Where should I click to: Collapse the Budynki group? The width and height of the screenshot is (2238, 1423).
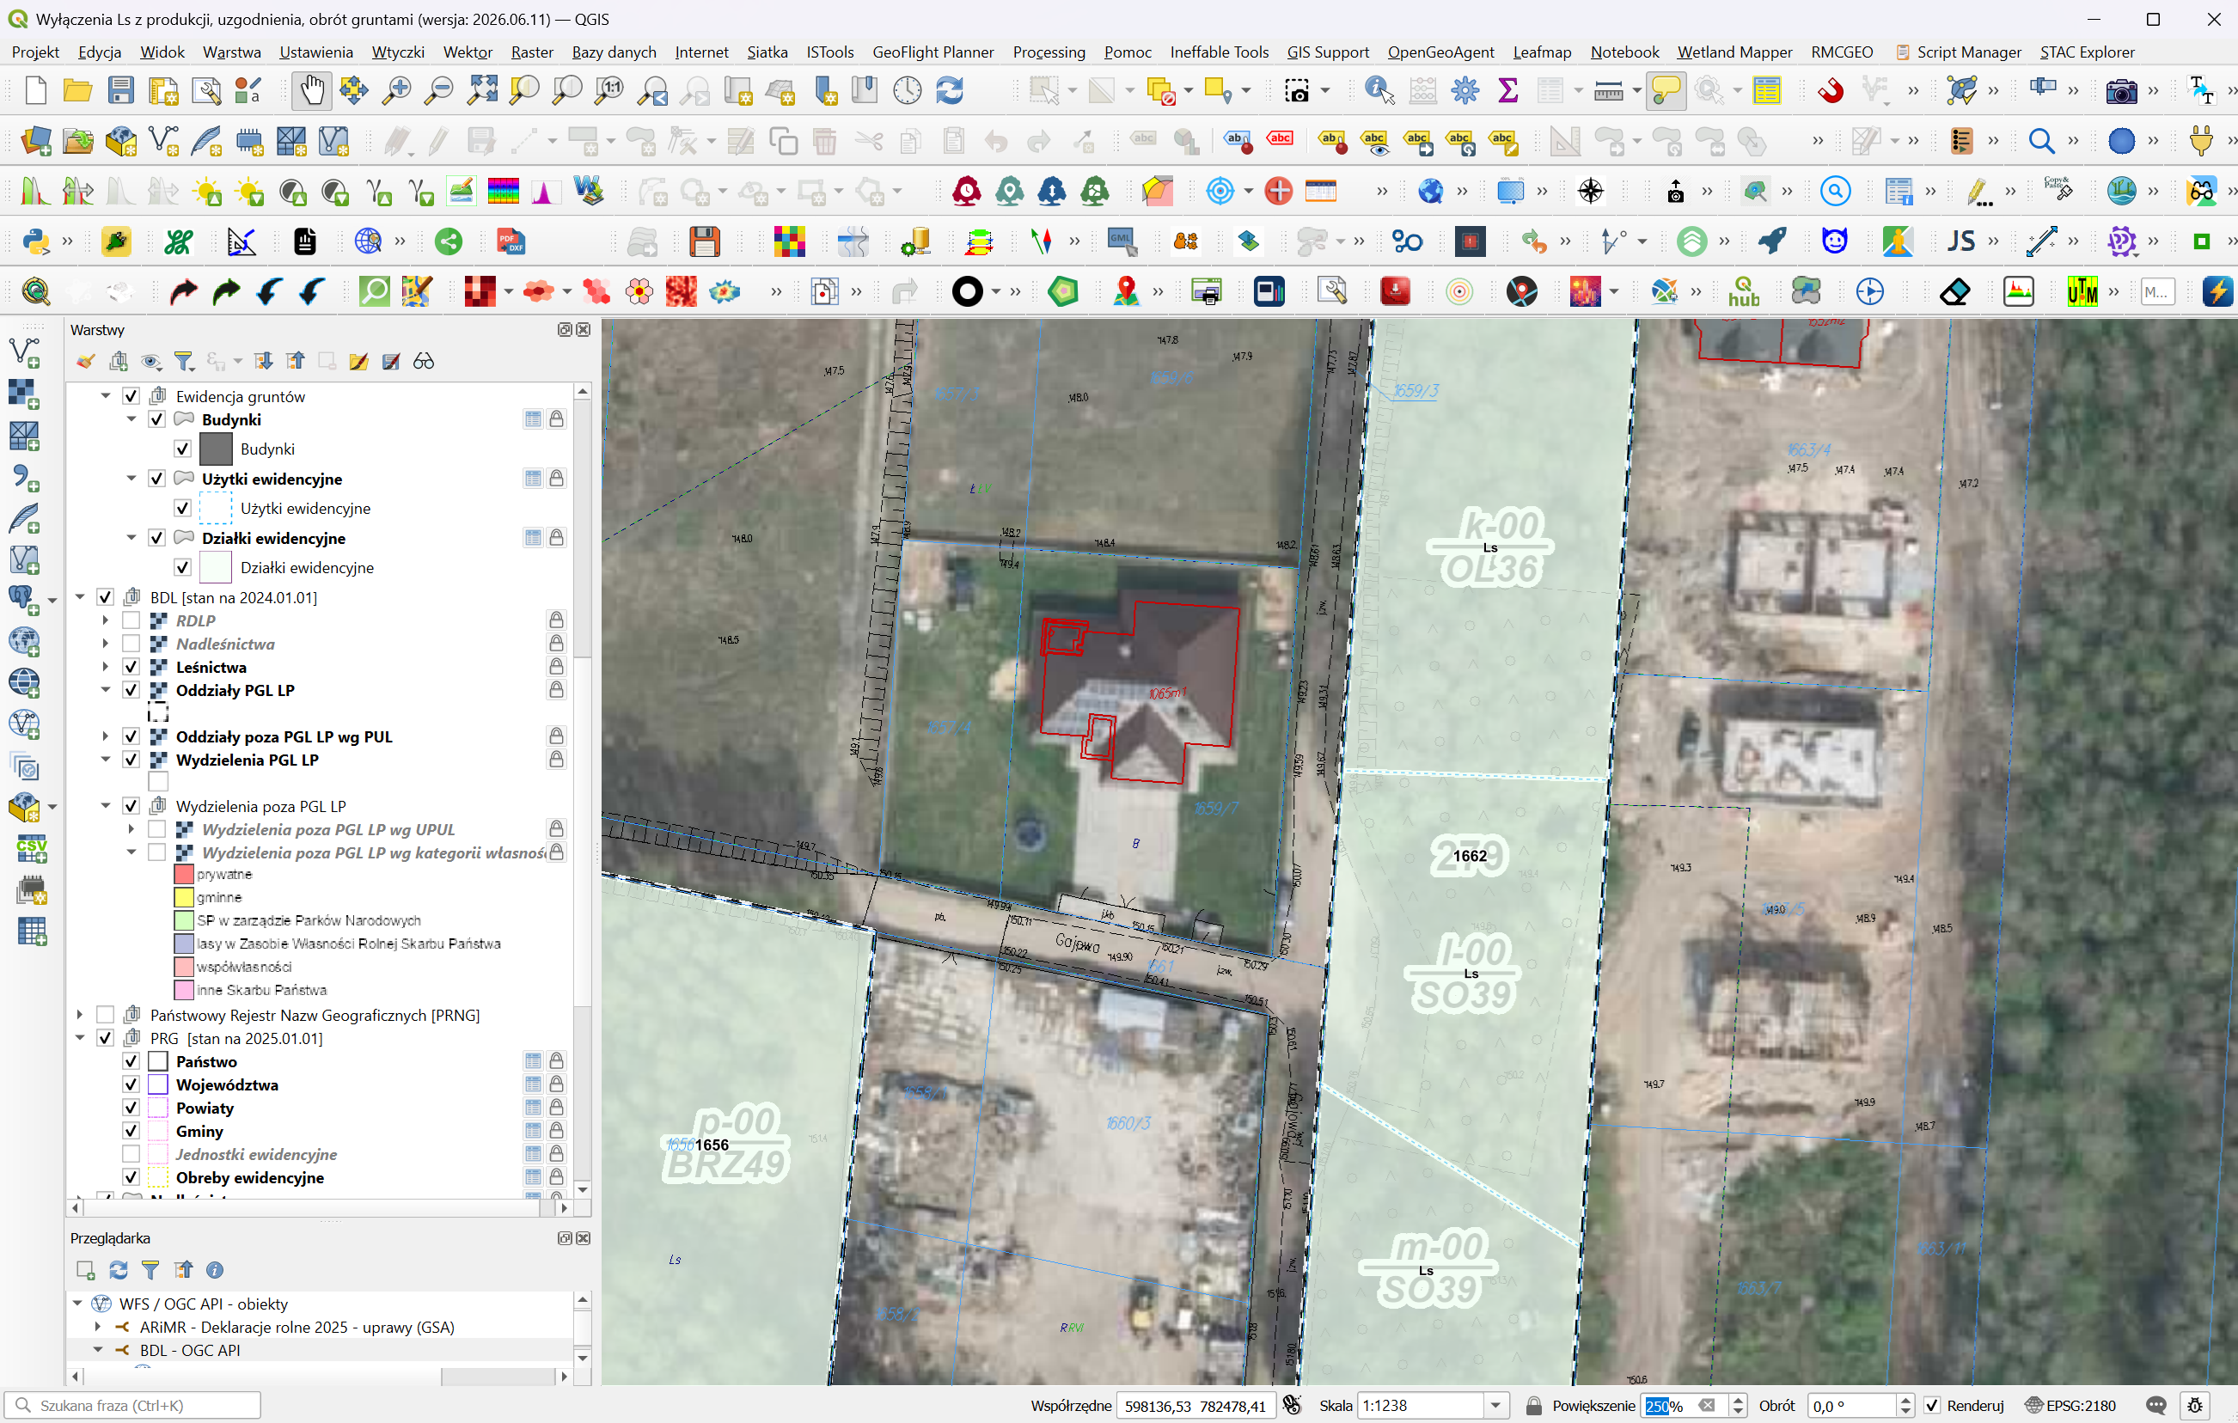(x=131, y=420)
